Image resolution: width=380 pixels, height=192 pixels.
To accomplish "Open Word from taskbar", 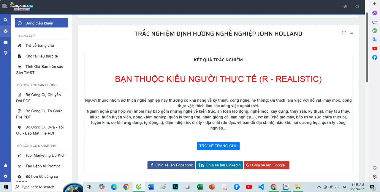I will point(151,187).
